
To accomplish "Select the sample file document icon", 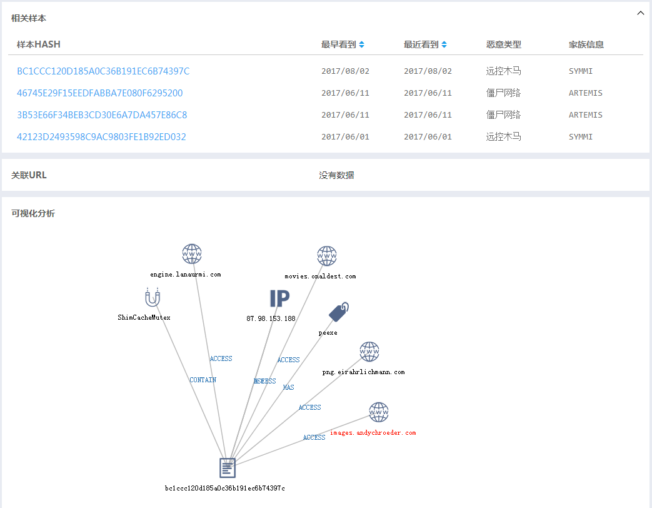I will pos(228,467).
